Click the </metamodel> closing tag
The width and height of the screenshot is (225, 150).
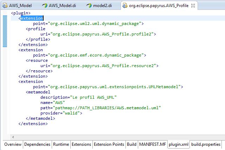pyautogui.click(x=40, y=118)
